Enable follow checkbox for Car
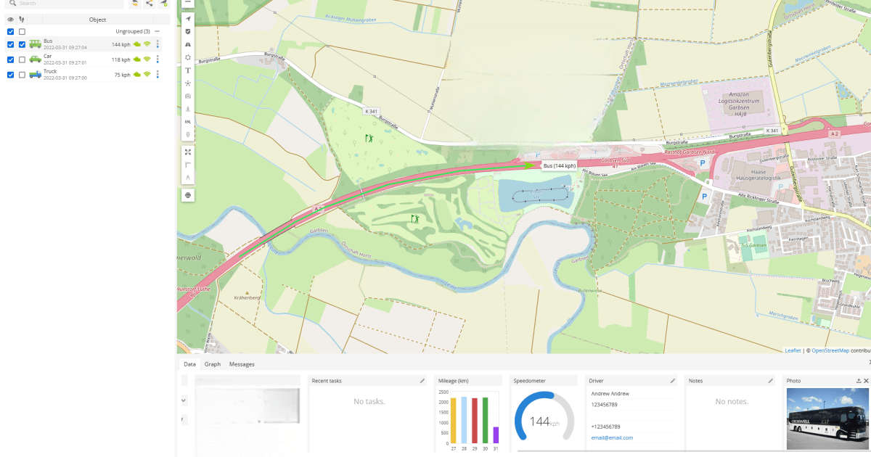This screenshot has height=457, width=871. 22,59
